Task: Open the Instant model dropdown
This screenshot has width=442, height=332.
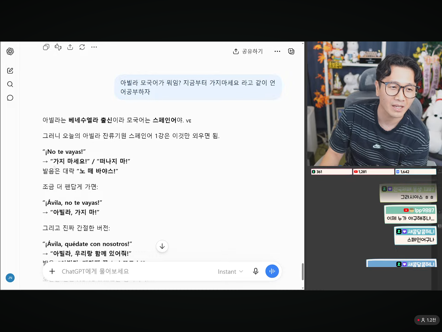Action: pos(231,272)
